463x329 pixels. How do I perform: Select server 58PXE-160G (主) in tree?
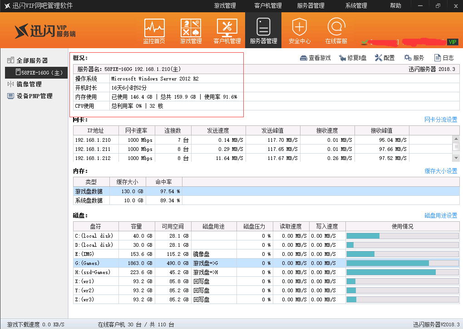[x=36, y=72]
